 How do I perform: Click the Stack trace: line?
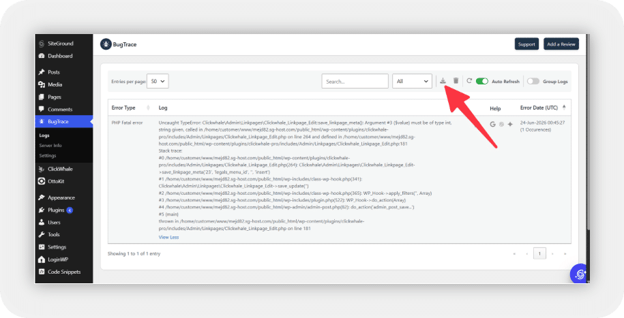pos(170,151)
